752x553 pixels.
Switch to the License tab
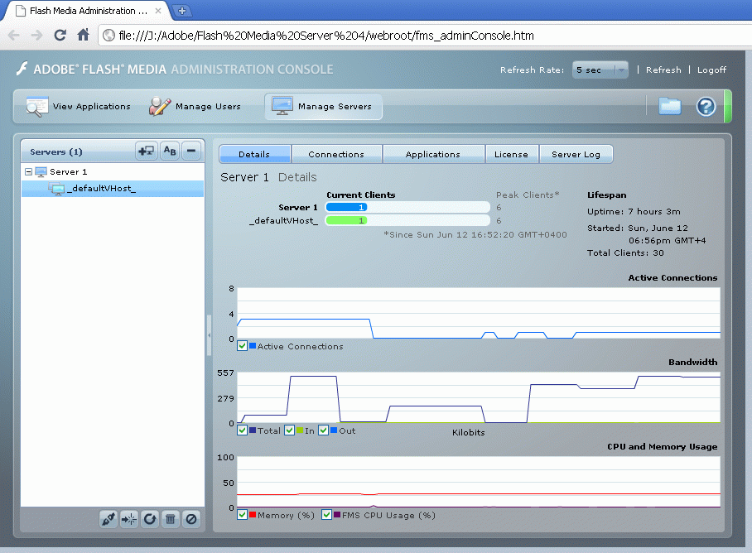click(x=512, y=154)
